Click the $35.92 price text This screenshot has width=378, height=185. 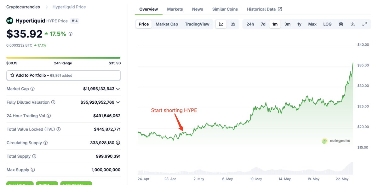[x=25, y=34]
